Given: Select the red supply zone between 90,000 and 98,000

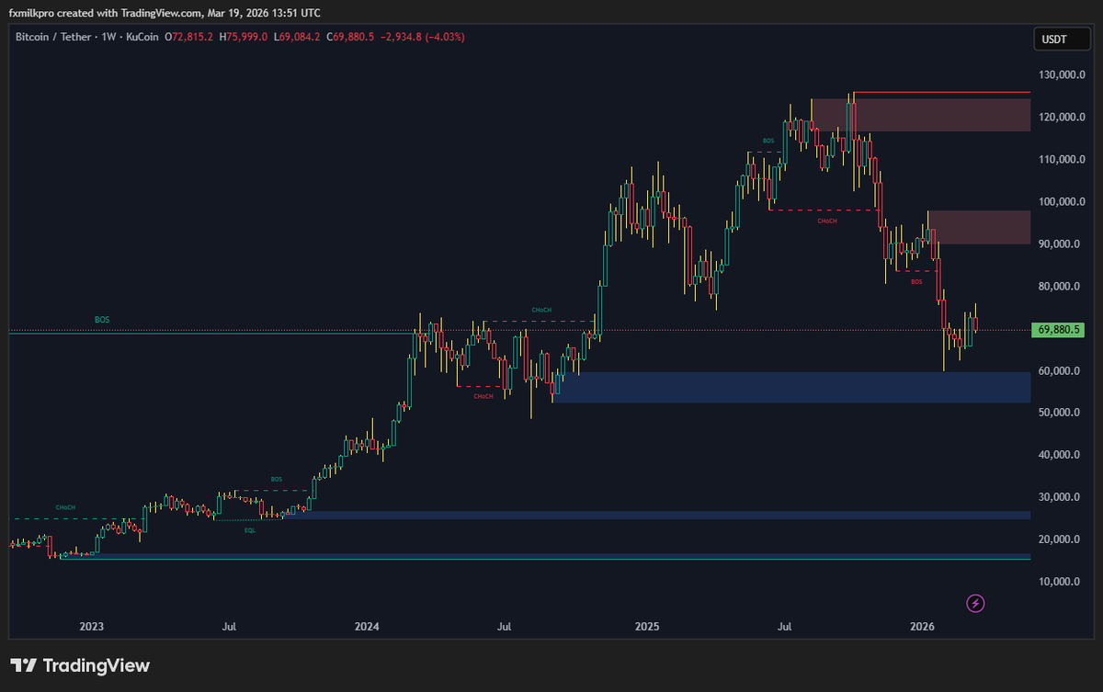Looking at the screenshot, I should pos(979,227).
